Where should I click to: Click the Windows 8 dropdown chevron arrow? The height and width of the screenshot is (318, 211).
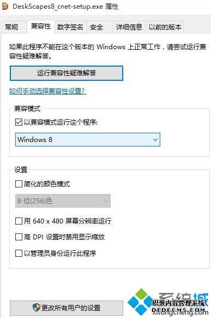(x=155, y=140)
